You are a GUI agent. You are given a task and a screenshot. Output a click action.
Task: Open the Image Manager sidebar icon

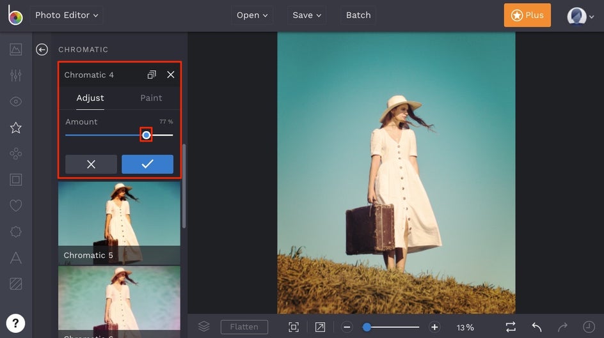[16, 49]
